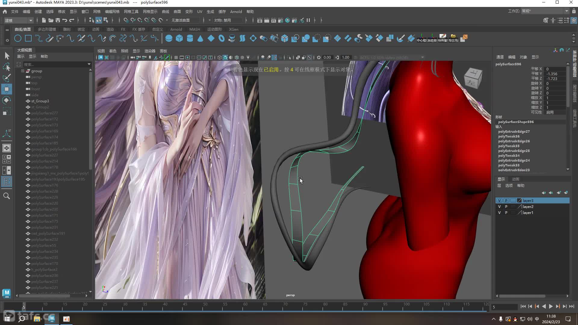Open the 工作区 workspace dropdown
The height and width of the screenshot is (325, 578).
[x=545, y=11]
